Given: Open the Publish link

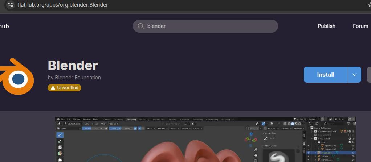Looking at the screenshot, I should pos(326,26).
